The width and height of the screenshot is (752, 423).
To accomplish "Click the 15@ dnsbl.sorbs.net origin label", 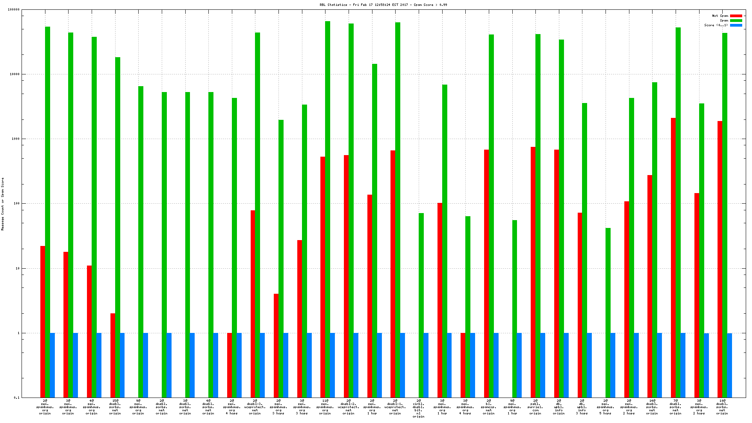I will click(115, 407).
